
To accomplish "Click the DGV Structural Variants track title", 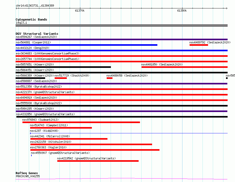I will (37, 34).
